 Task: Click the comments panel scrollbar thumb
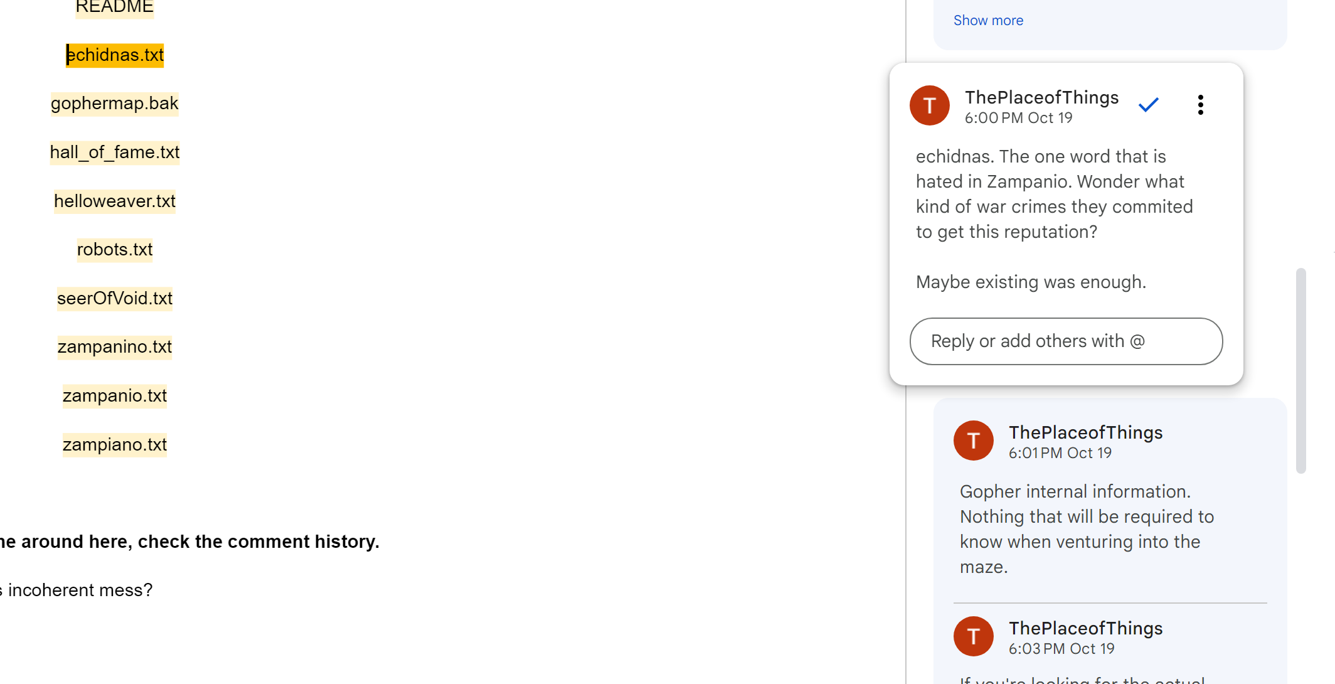pyautogui.click(x=1301, y=370)
